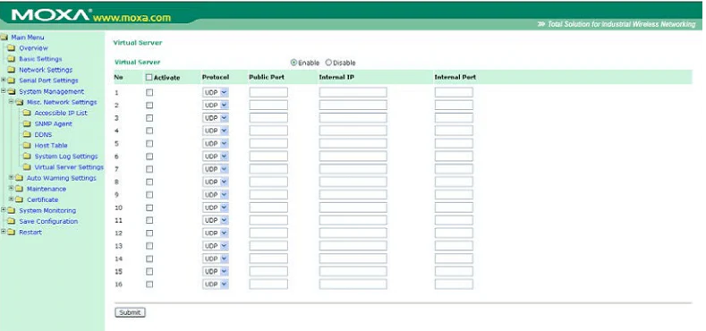The image size is (706, 331).
Task: Click the Internal IP field in row 1
Action: point(353,92)
